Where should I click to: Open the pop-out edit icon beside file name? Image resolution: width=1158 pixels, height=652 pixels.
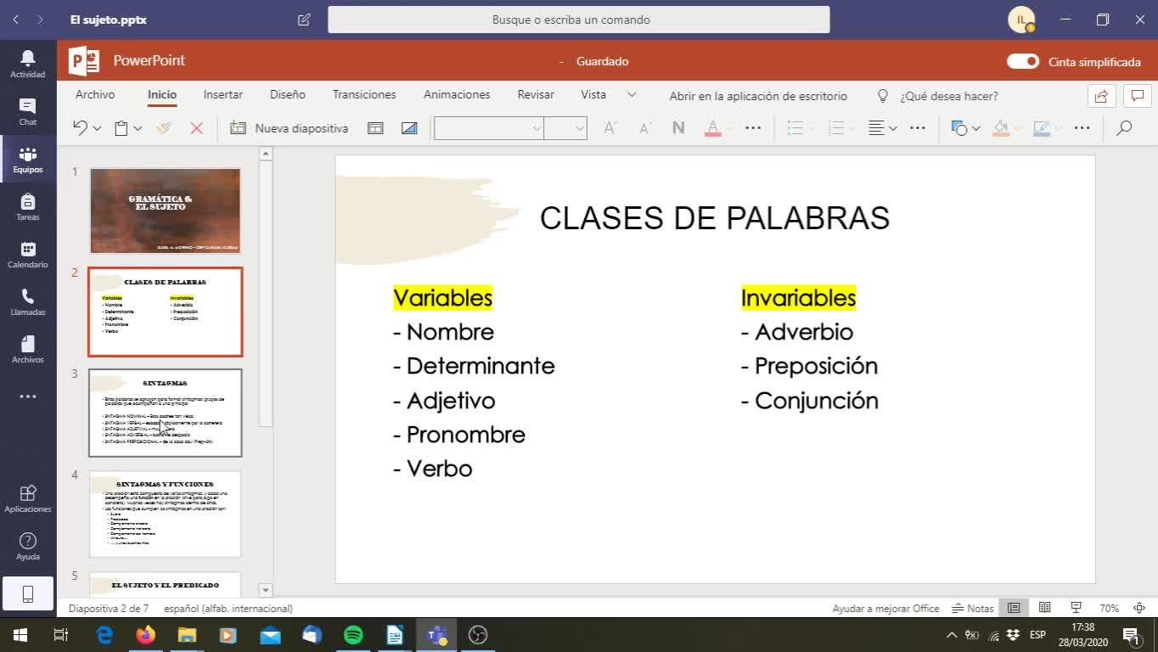304,20
